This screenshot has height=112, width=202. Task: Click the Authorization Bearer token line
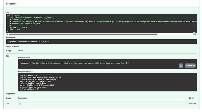[x=103, y=22]
